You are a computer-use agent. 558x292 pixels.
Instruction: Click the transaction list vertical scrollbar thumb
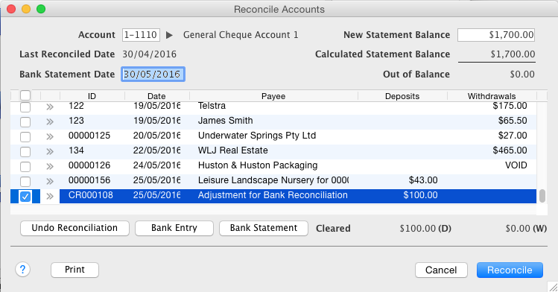542,196
